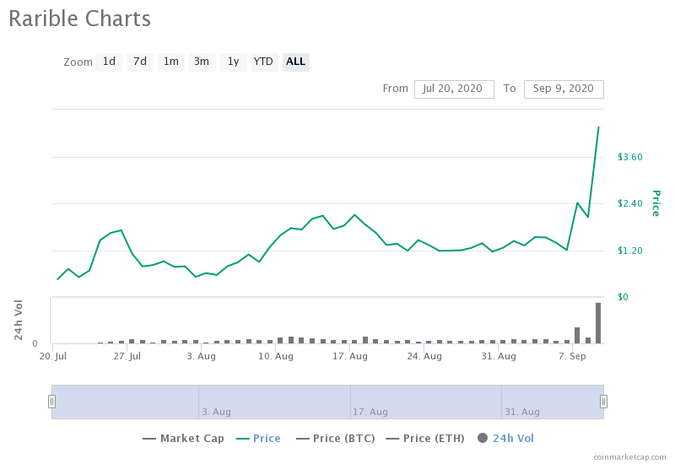Toggle the 24h Vol series legend

(505, 439)
